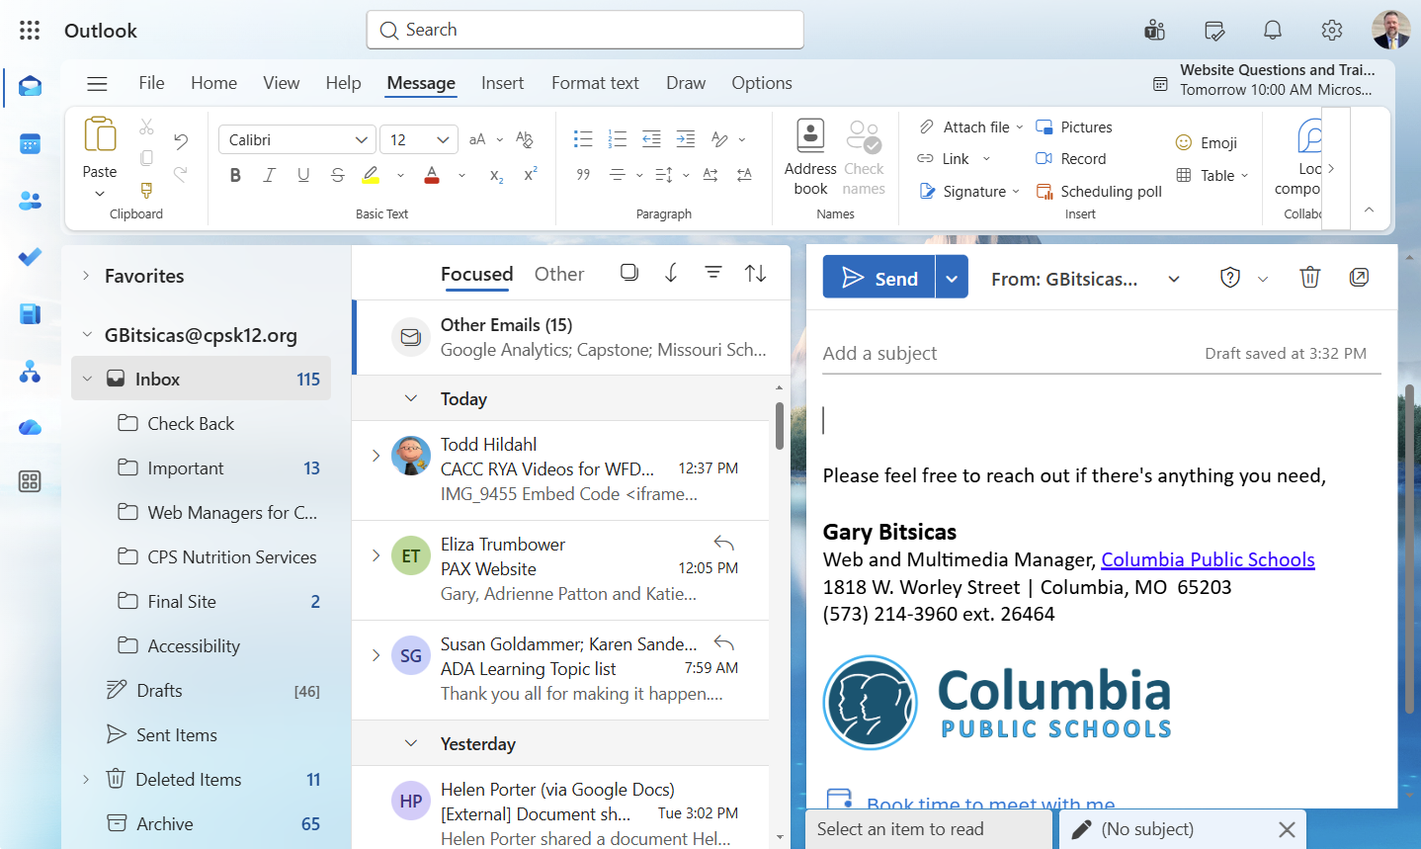
Task: Switch to Draw ribbon tab
Action: 686,83
